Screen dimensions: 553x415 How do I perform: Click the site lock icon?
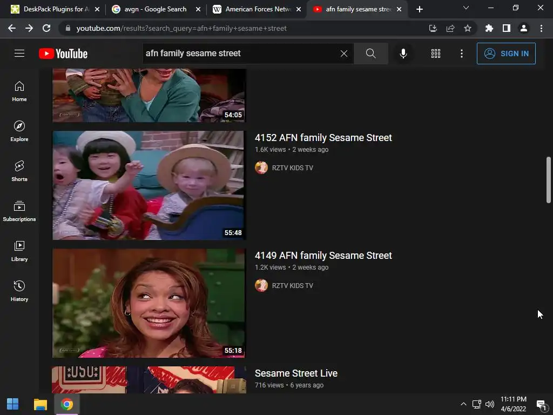click(68, 28)
